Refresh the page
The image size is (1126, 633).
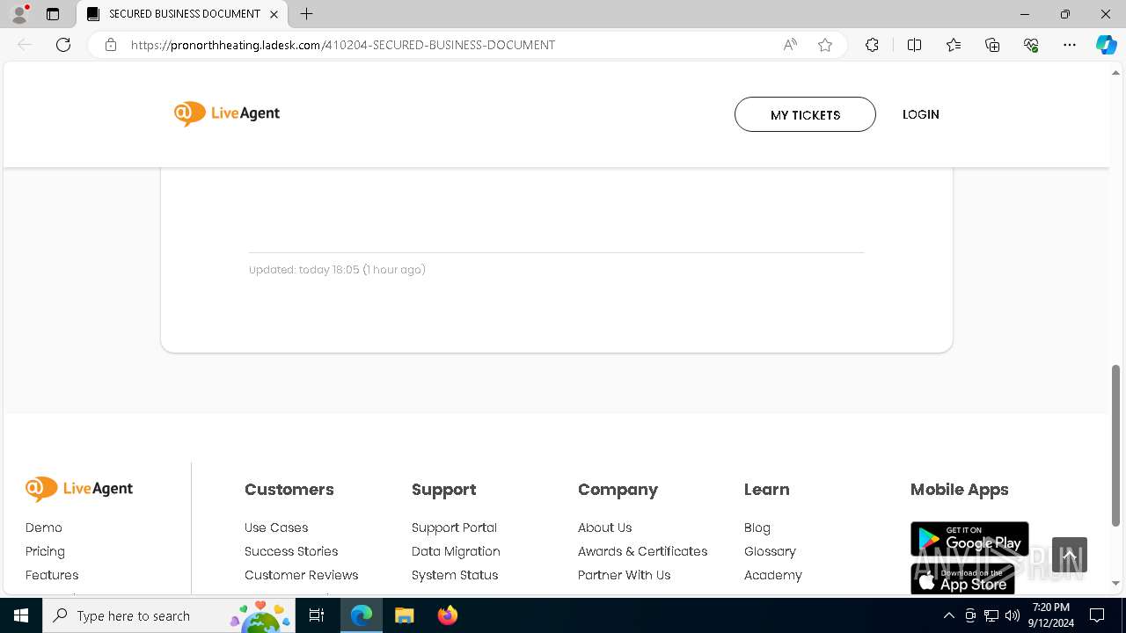(63, 45)
